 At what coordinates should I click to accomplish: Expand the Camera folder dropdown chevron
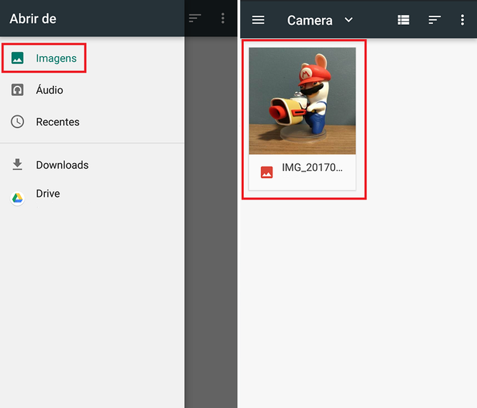[x=348, y=20]
